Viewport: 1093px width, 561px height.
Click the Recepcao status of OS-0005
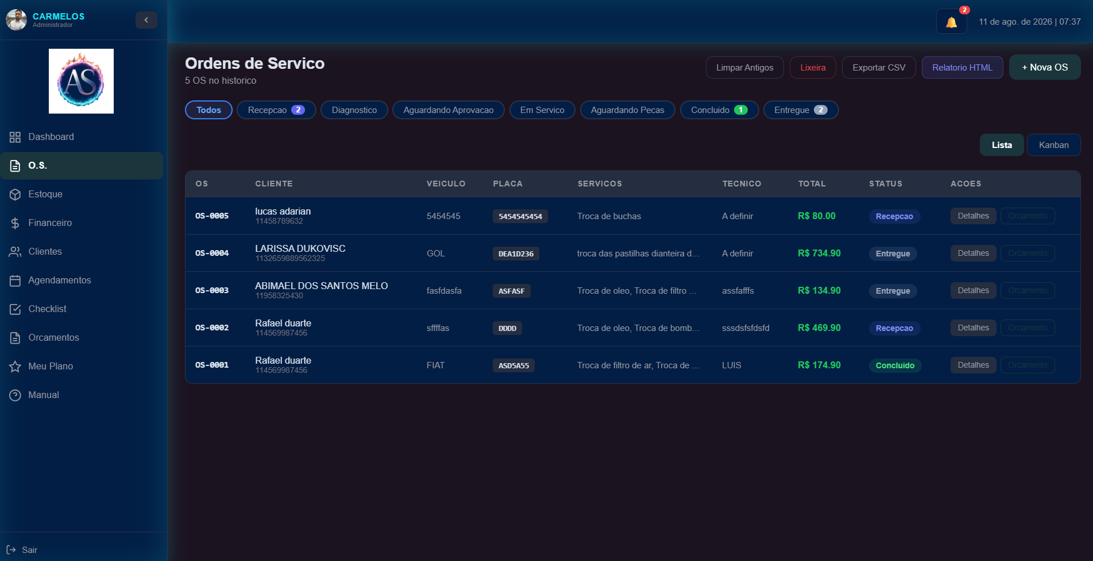point(894,216)
